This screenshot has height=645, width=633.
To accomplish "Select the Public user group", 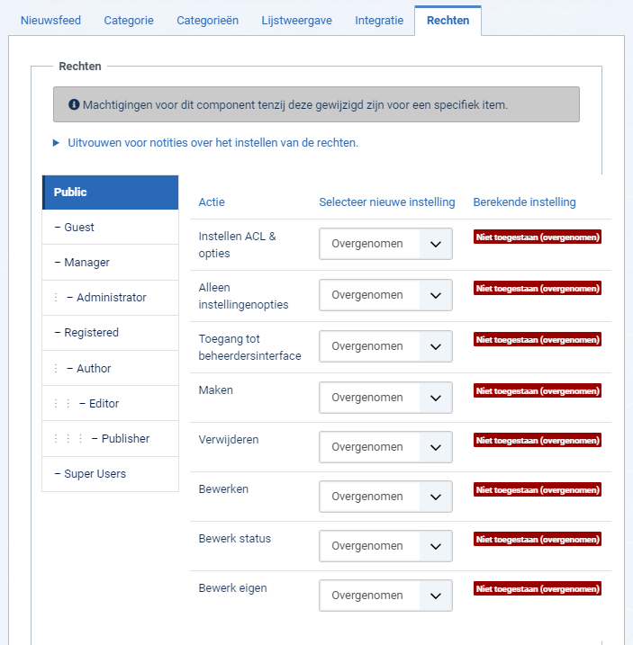I will point(111,193).
